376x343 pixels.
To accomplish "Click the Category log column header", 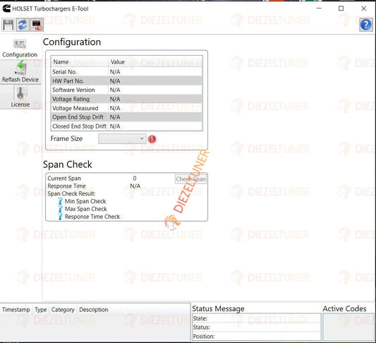I will pyautogui.click(x=63, y=310).
